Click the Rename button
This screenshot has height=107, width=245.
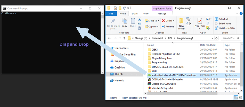[168, 27]
